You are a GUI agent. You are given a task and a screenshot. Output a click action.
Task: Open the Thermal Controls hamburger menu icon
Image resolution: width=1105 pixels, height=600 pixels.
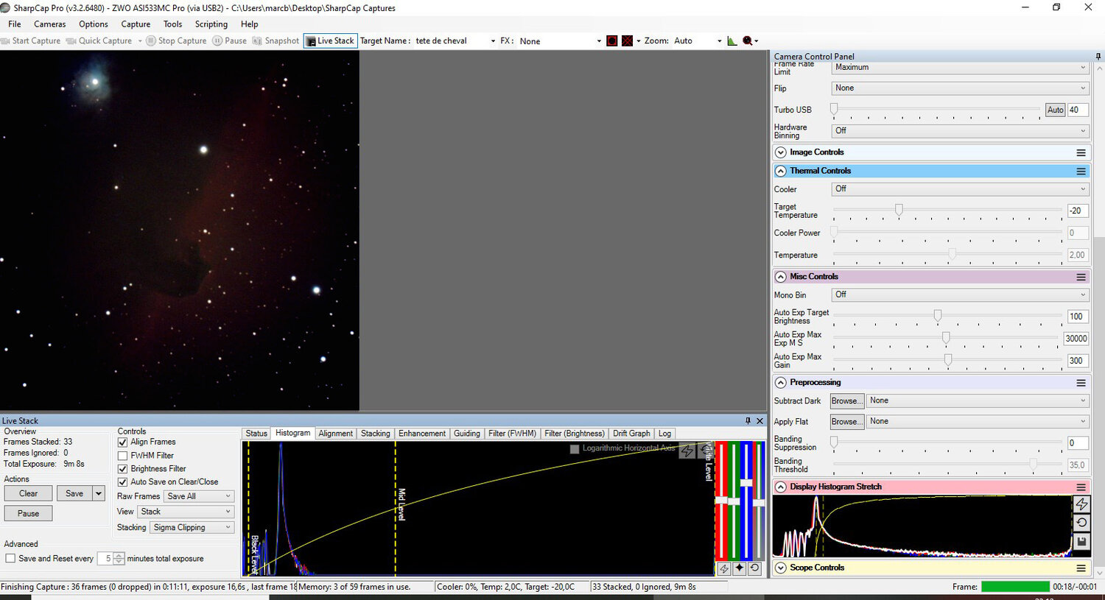[x=1081, y=171]
